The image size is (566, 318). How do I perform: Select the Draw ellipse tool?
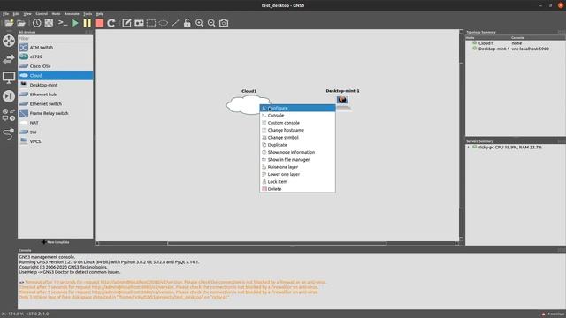[x=163, y=23]
